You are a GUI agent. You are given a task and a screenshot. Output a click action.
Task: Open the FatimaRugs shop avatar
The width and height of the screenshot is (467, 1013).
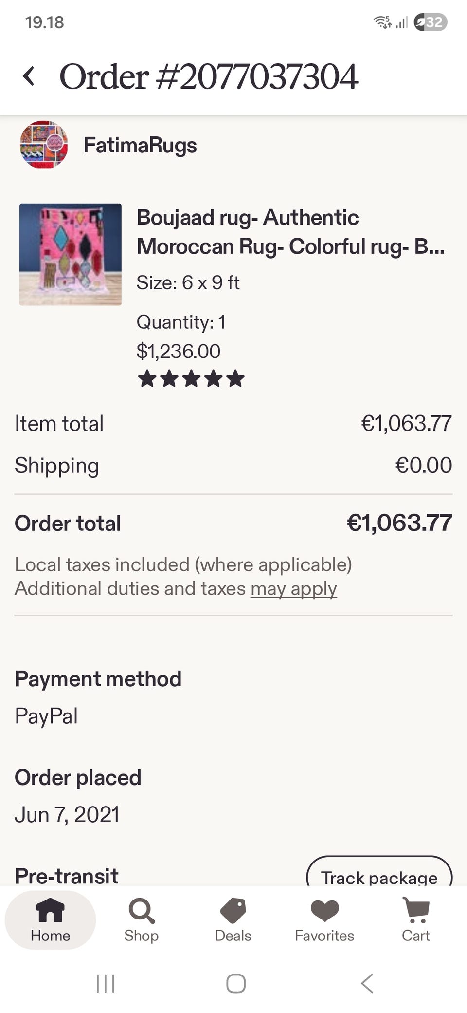(44, 145)
